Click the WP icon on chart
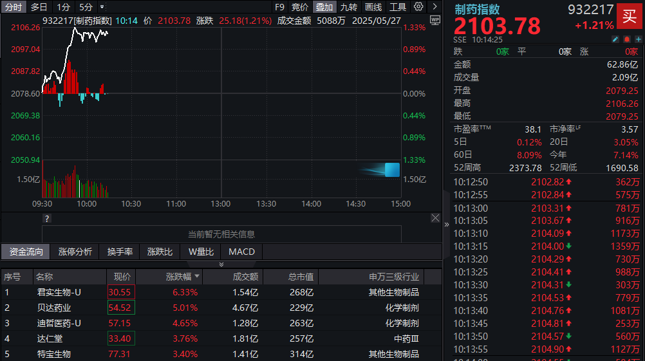Viewport: 645px width, 361px height. pos(435,21)
